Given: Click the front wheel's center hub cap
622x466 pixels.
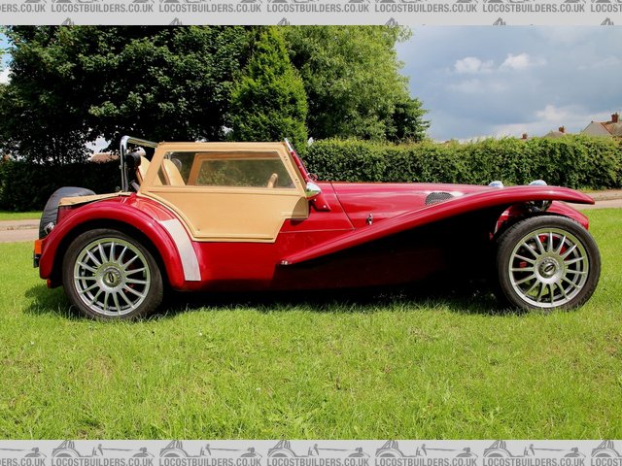Looking at the screenshot, I should point(548,267).
